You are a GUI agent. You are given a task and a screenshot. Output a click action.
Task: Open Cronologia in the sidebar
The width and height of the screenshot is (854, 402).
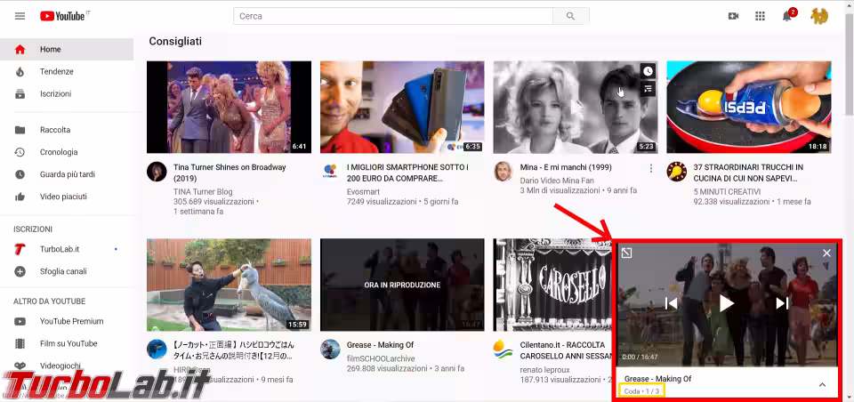[x=67, y=152]
